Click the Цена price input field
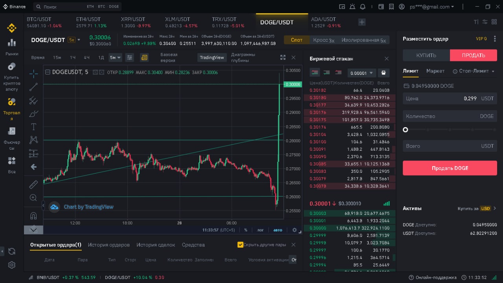503x283 pixels. (x=450, y=98)
